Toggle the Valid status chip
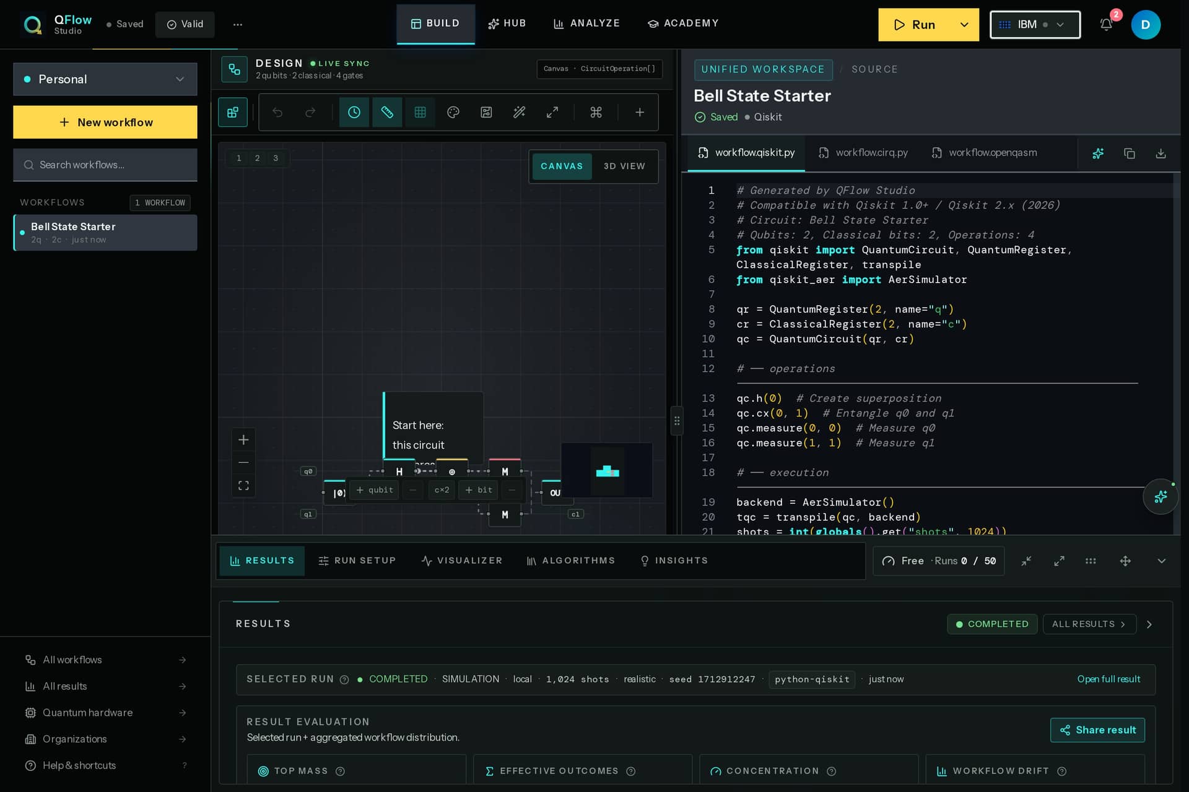The height and width of the screenshot is (792, 1189). coord(185,25)
